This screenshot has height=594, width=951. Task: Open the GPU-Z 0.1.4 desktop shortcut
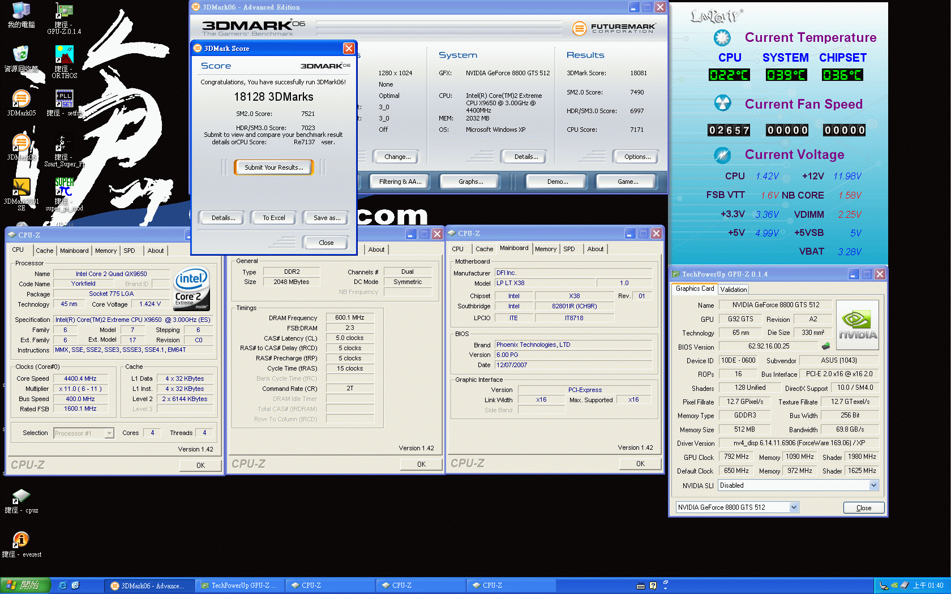coord(64,19)
